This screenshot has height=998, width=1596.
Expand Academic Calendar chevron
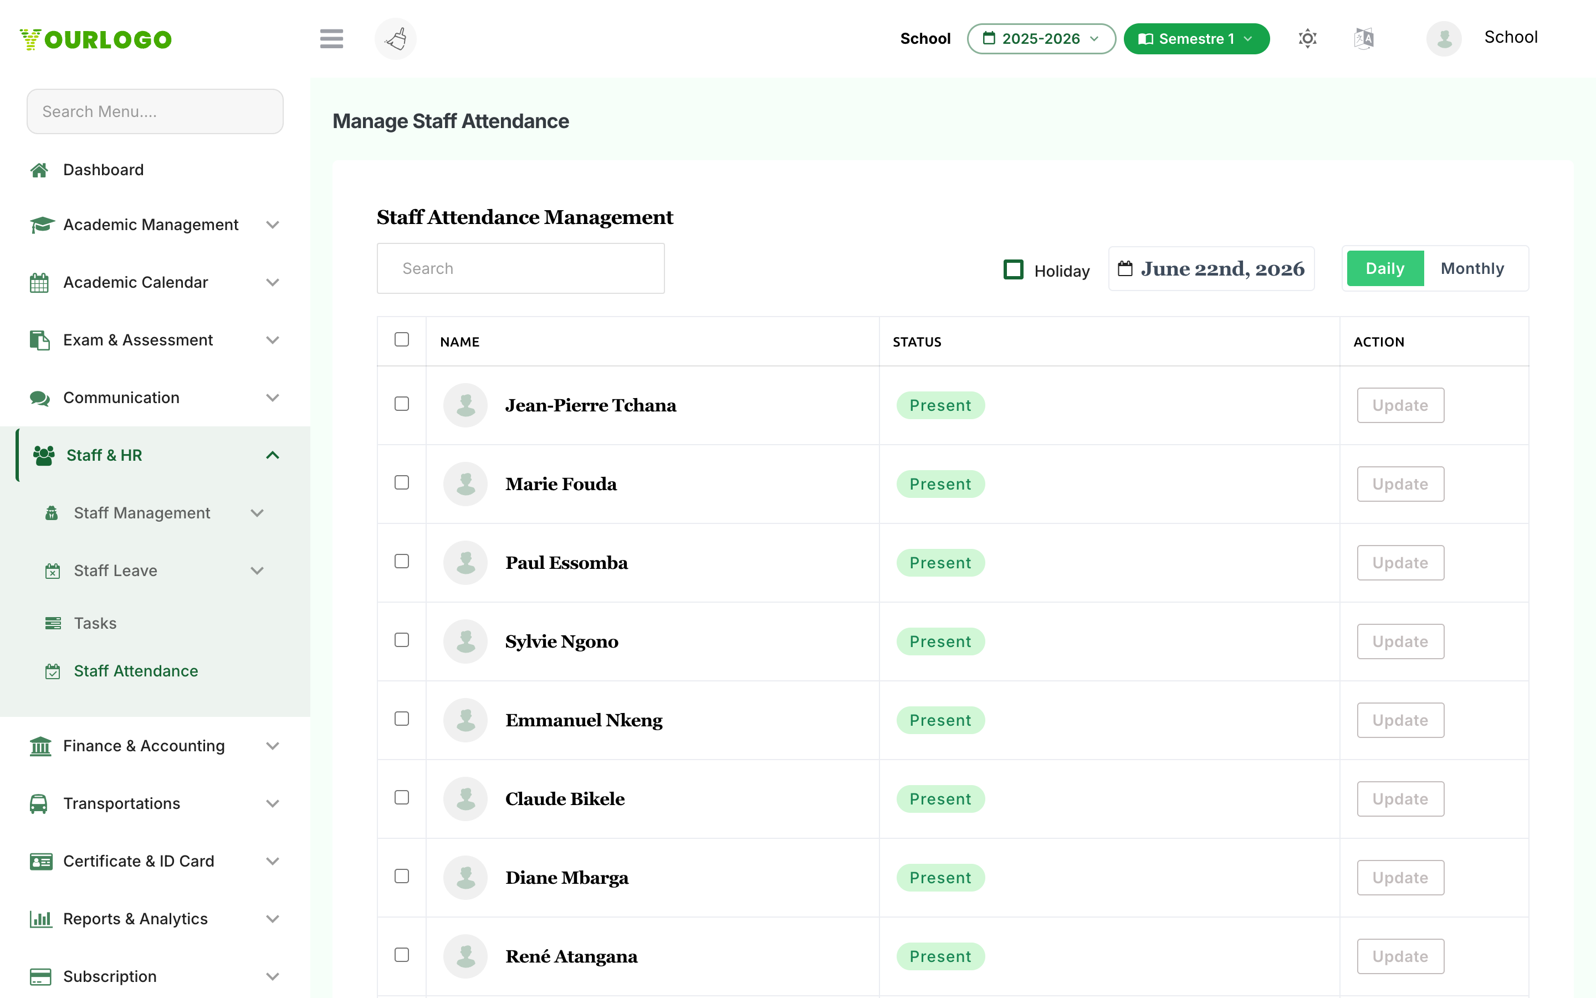pos(273,283)
